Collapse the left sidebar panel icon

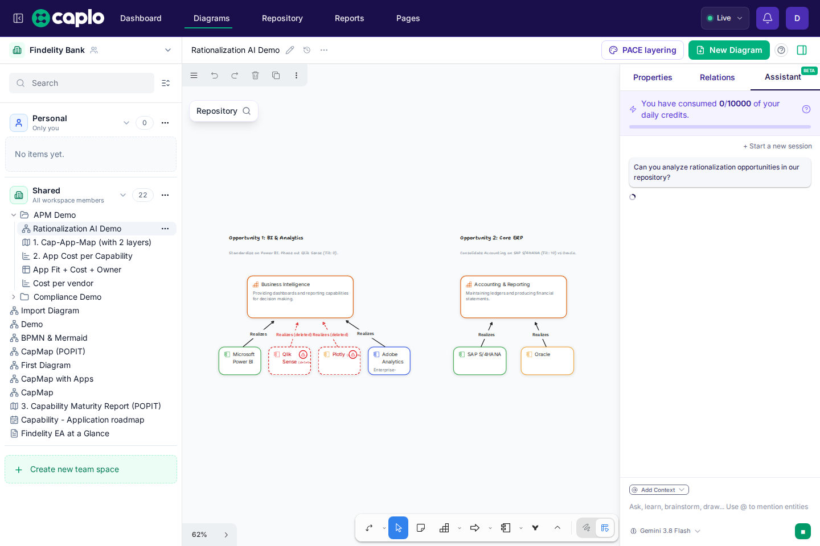(x=18, y=18)
